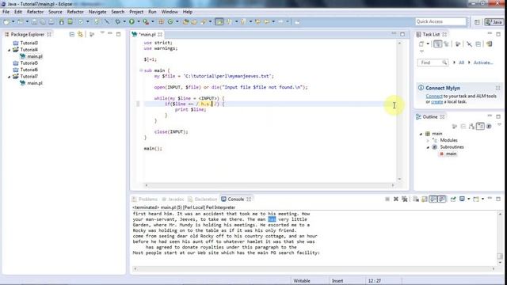Click Console vertical scrollbar
Screen dimensions: 507x285
500,237
